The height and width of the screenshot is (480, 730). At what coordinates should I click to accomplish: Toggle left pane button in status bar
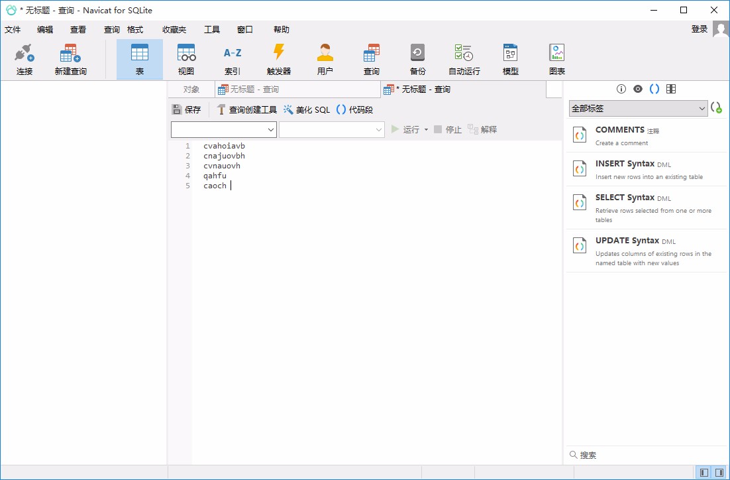pos(704,473)
